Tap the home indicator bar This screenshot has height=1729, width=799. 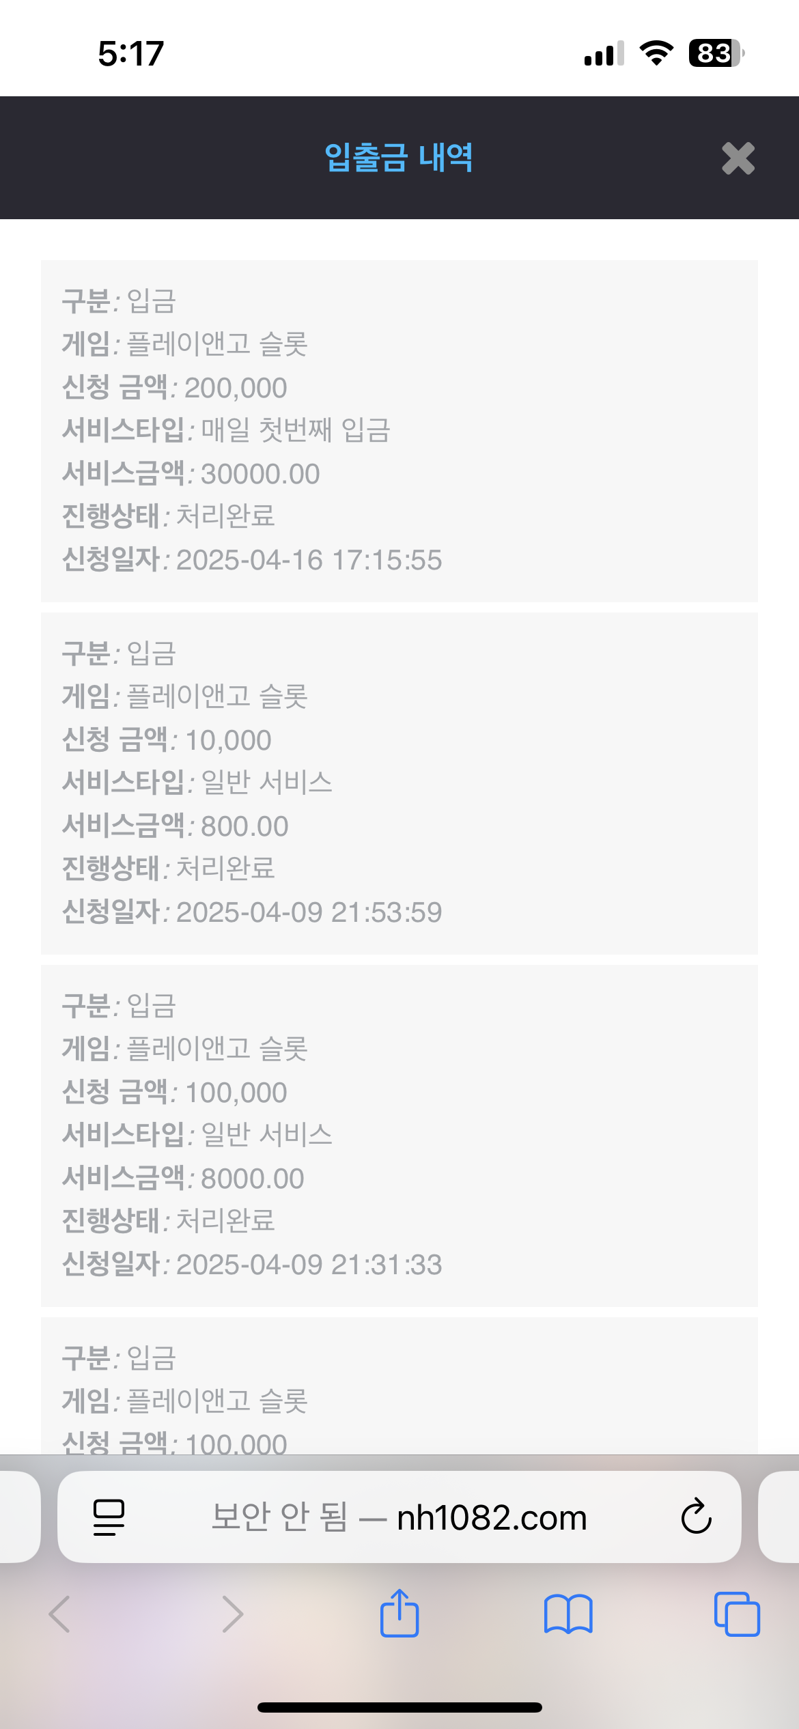pos(399,1707)
